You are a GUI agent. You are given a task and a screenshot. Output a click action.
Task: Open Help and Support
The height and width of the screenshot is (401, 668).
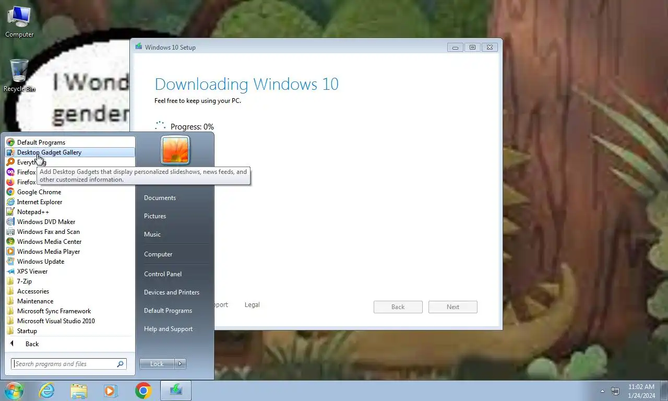coord(175,328)
